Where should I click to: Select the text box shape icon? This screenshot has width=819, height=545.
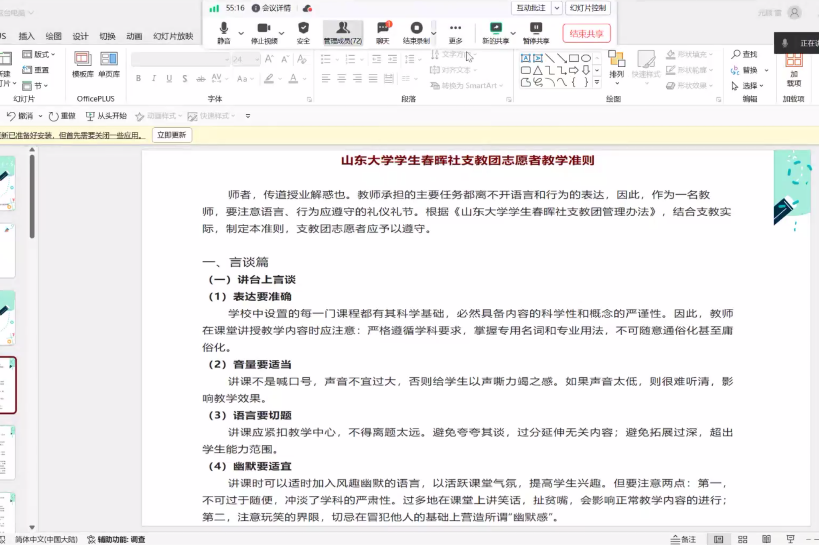[525, 58]
